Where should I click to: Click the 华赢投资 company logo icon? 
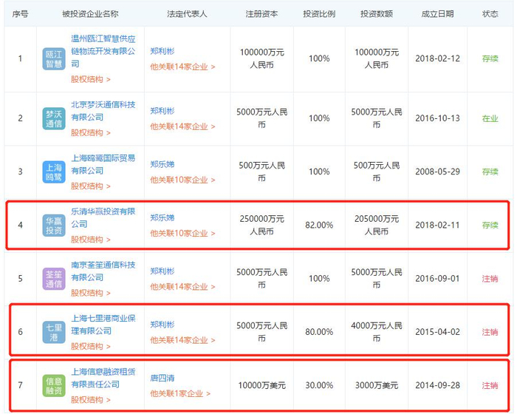(x=54, y=226)
